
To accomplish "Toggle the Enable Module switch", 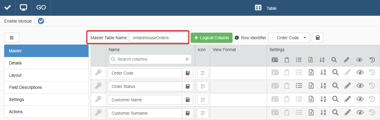I will (39, 21).
